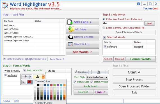This screenshot has height=104, width=160.
Task: Toggle the Match Whole checkbox
Action: [92, 82]
